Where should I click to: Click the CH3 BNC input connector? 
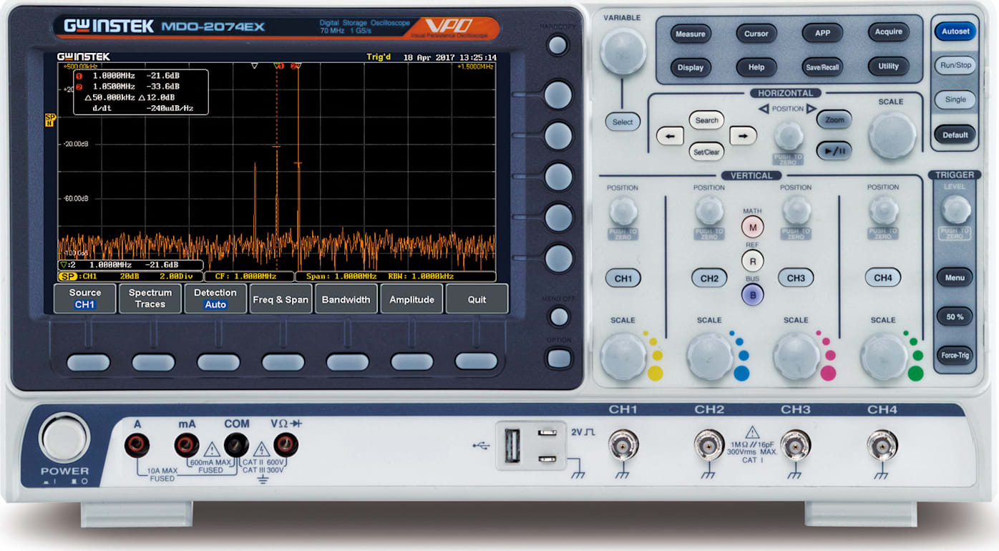(795, 446)
